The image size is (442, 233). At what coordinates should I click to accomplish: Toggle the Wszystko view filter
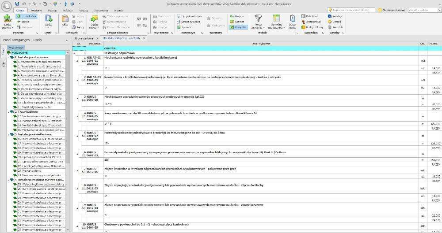pyautogui.click(x=238, y=27)
